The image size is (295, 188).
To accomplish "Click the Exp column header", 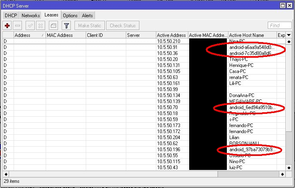I will coord(281,35).
